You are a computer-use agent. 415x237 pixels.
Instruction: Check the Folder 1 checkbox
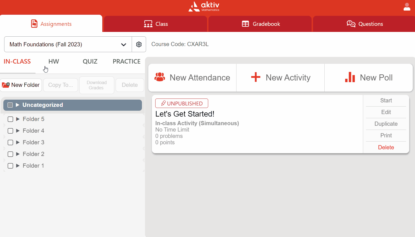click(10, 166)
